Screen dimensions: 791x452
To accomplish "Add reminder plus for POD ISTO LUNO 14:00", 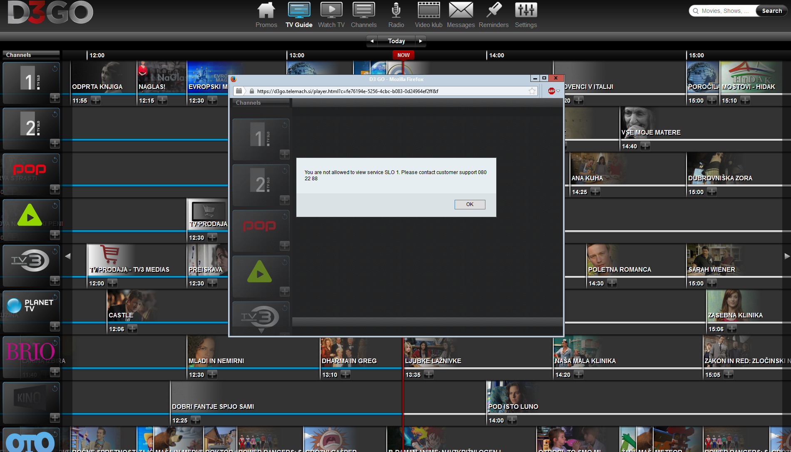I will [512, 420].
